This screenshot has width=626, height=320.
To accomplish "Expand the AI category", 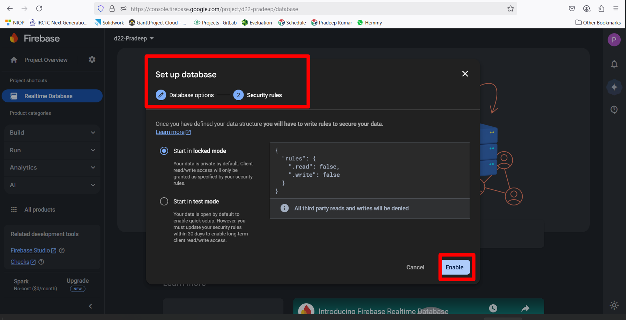I will coord(52,185).
